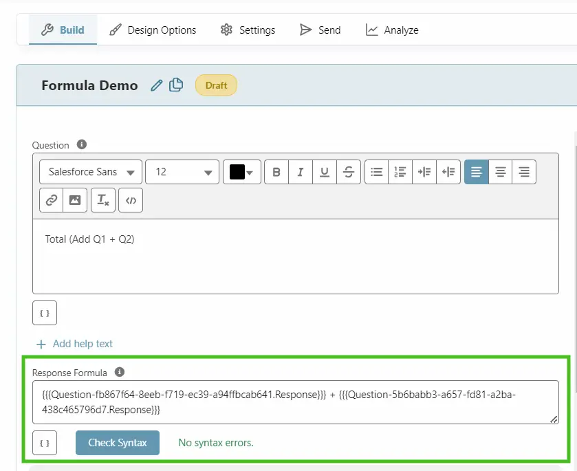
Task: Click the pencil icon to rename Formula Demo
Action: pos(157,85)
